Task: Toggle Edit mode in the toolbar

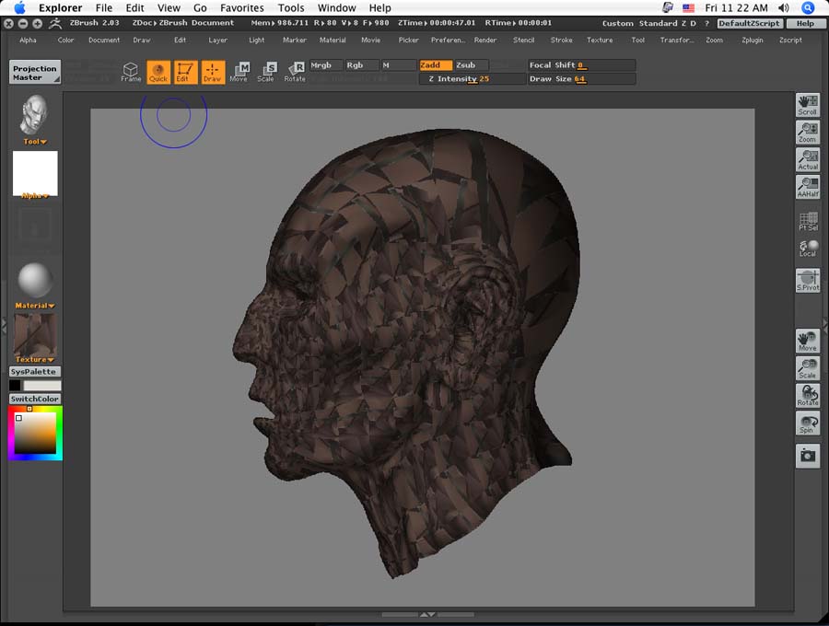Action: [x=184, y=72]
